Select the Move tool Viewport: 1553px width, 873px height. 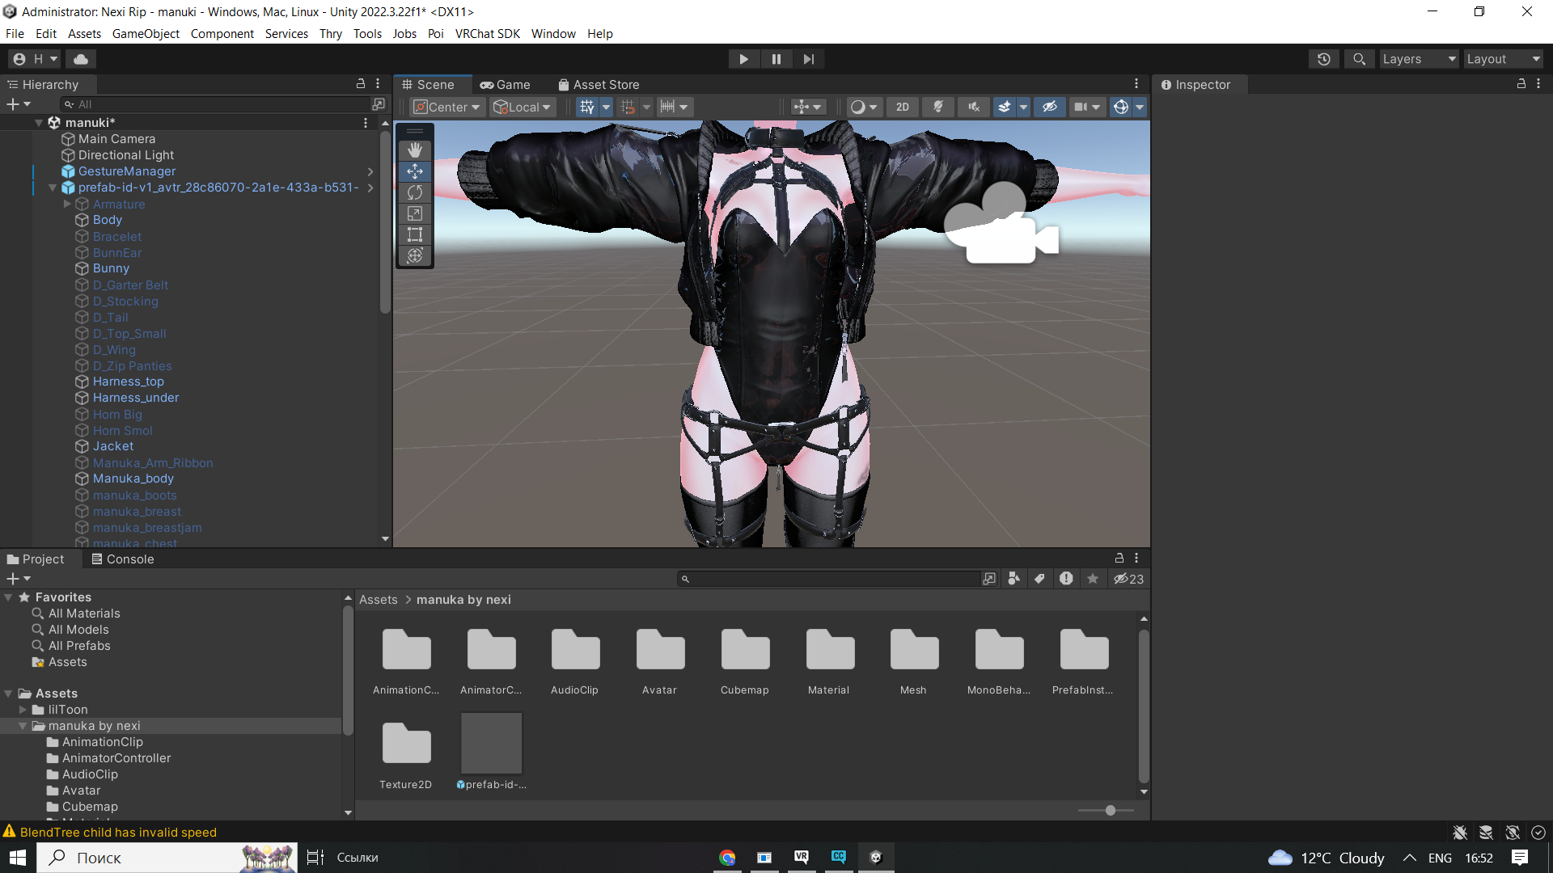pyautogui.click(x=415, y=171)
